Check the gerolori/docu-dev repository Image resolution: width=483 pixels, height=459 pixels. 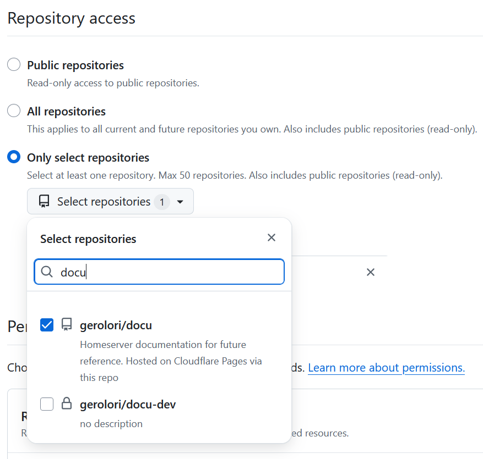pos(47,403)
